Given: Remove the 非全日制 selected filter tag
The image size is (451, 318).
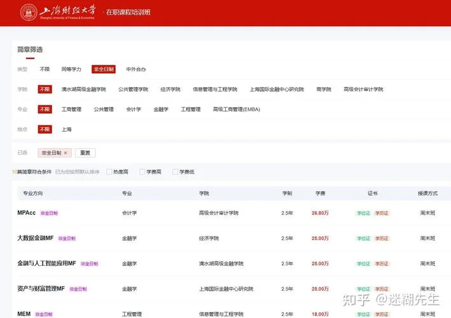Looking at the screenshot, I should click(x=66, y=153).
